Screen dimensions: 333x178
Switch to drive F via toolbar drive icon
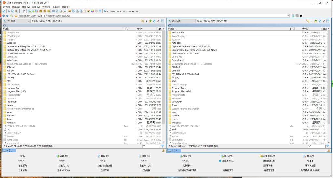pos(119,11)
